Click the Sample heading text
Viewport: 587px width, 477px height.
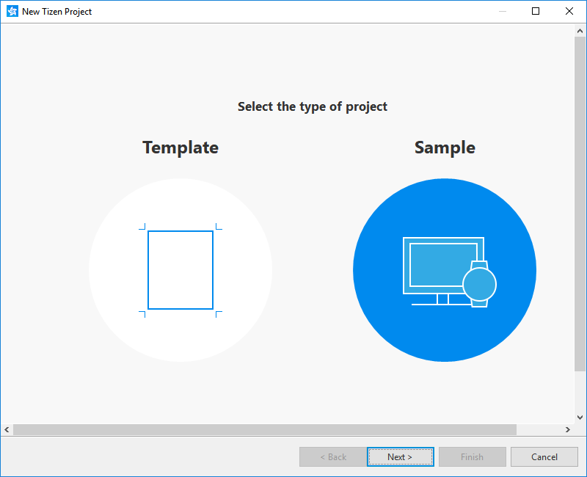[444, 148]
